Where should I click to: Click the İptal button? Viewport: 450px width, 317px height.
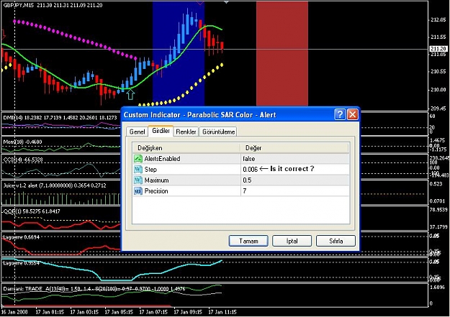(292, 241)
